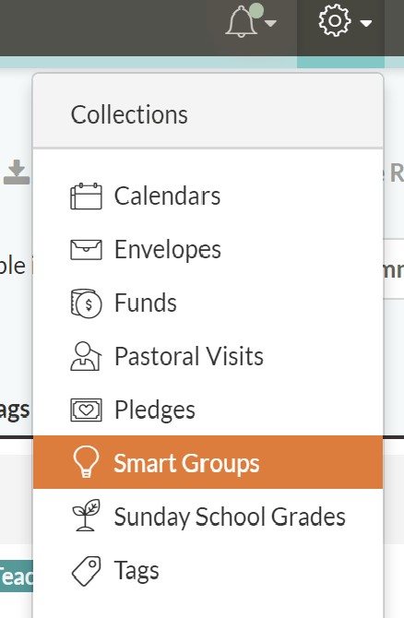Choose the Funds menu entry

pos(208,303)
